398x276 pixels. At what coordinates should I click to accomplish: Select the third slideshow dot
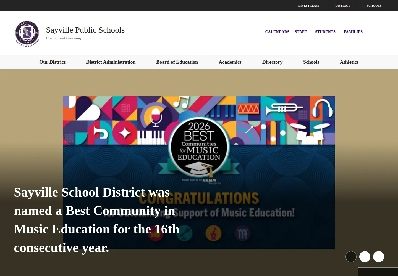click(379, 257)
